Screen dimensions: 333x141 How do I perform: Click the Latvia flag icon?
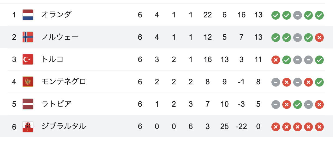28,104
